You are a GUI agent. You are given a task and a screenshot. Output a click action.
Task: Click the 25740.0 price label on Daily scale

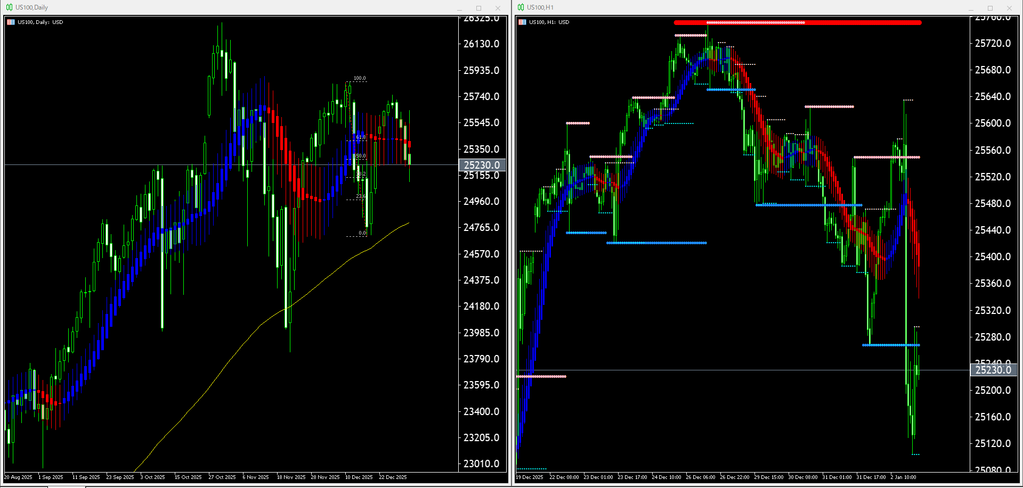click(481, 96)
